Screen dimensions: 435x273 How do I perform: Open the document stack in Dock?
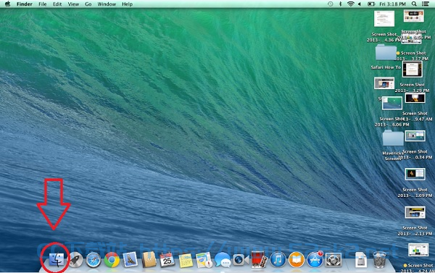[x=360, y=260]
